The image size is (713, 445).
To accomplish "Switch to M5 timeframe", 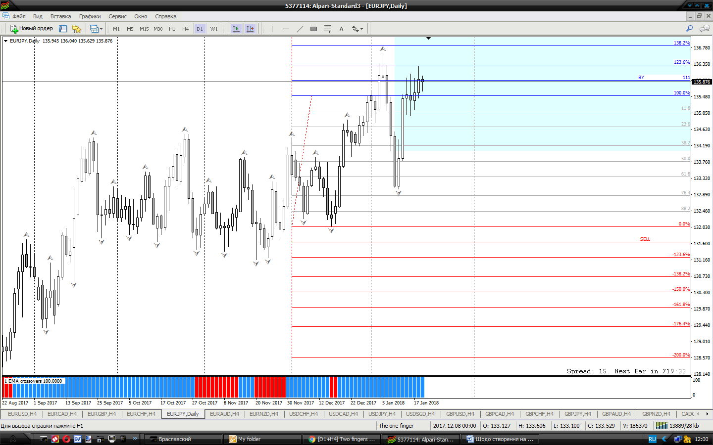I will coord(130,29).
